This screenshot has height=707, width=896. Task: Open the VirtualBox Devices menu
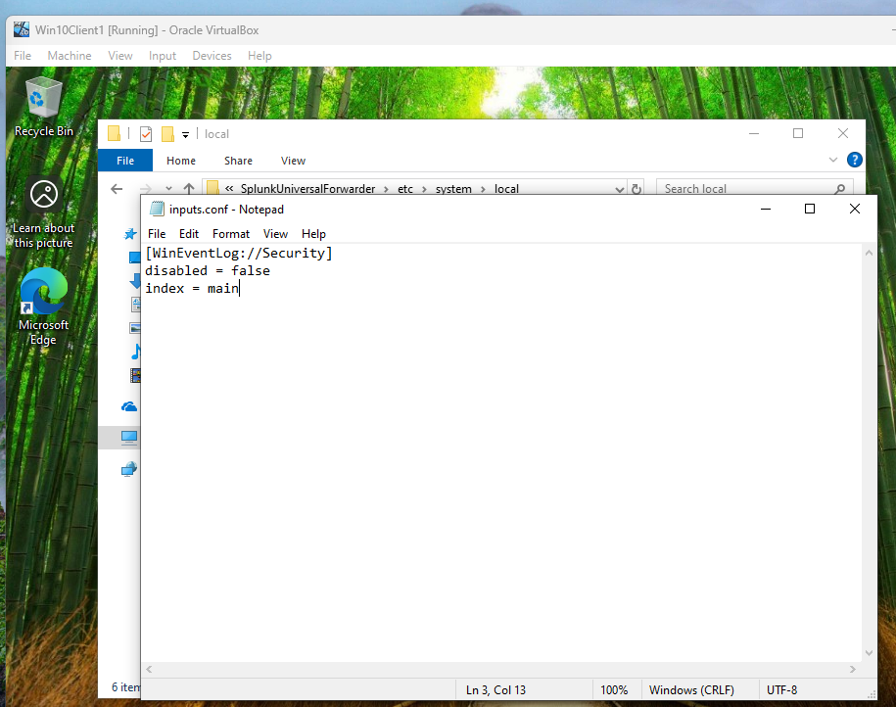212,56
